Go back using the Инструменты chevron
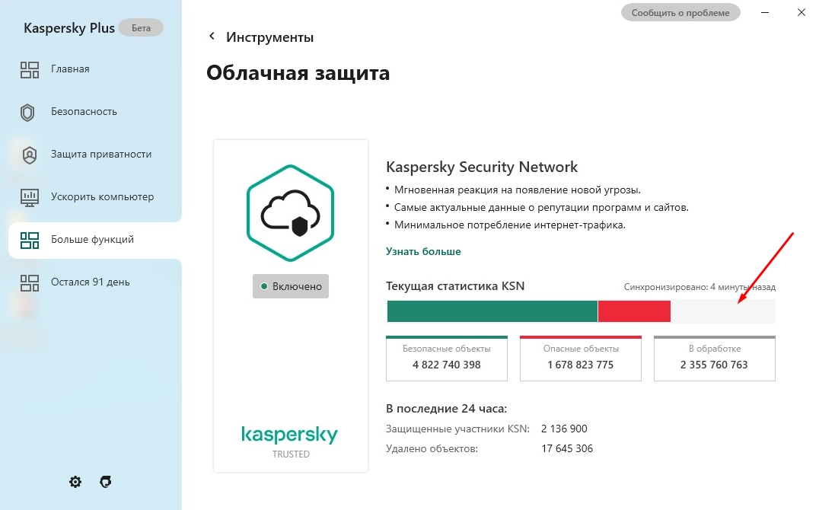 pyautogui.click(x=212, y=36)
